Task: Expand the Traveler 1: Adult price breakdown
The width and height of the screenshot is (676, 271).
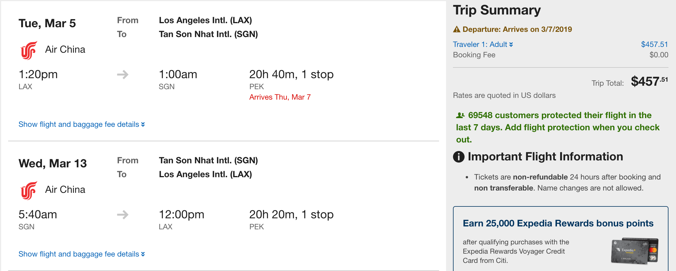Action: tap(483, 44)
